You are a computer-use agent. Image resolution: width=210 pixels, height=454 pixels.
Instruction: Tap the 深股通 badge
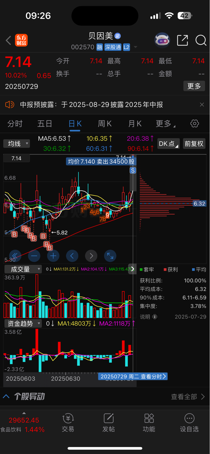(x=113, y=47)
